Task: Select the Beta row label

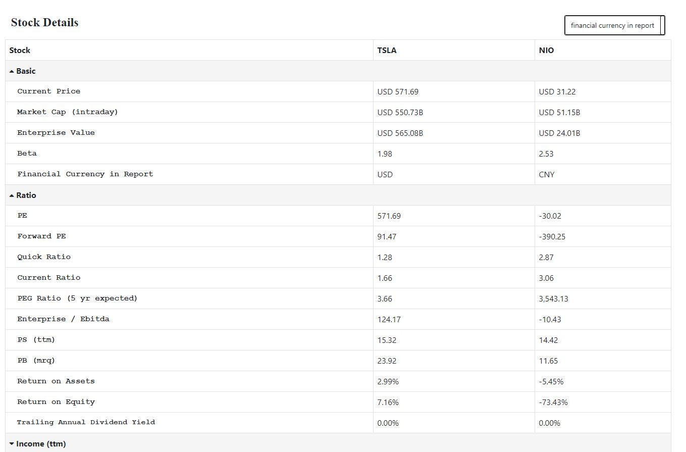Action: [27, 154]
